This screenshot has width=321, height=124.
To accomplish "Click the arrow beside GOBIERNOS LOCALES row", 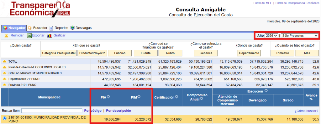I will (x=4, y=67).
